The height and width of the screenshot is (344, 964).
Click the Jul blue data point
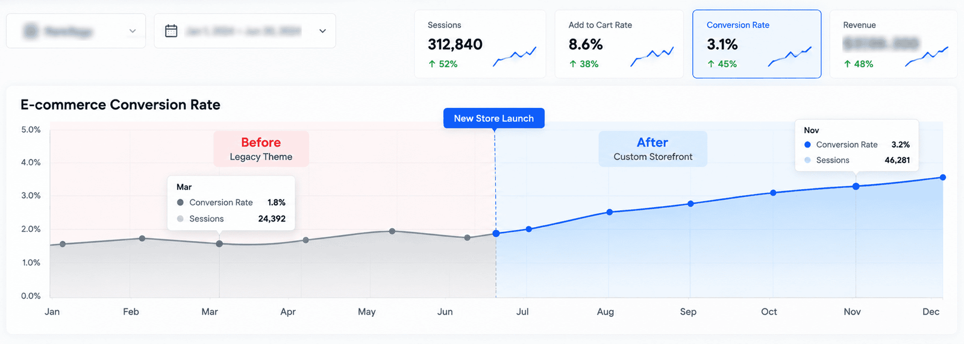coord(529,229)
